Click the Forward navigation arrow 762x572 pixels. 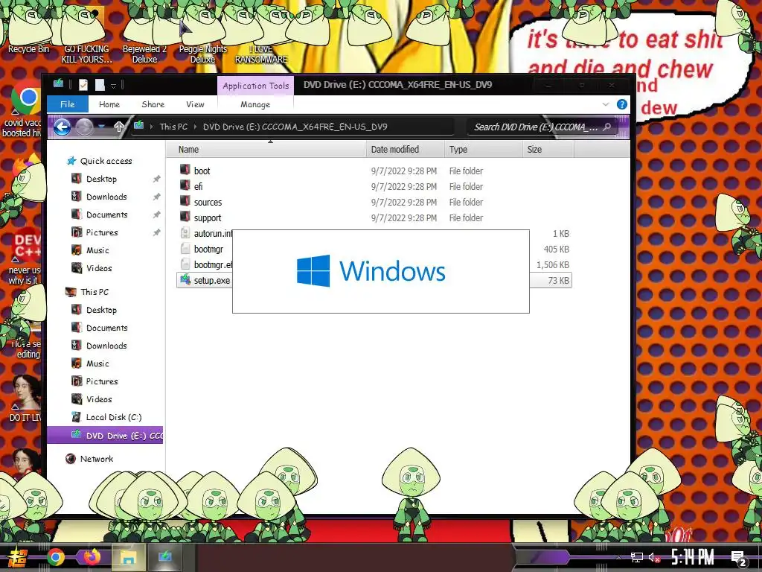(84, 127)
